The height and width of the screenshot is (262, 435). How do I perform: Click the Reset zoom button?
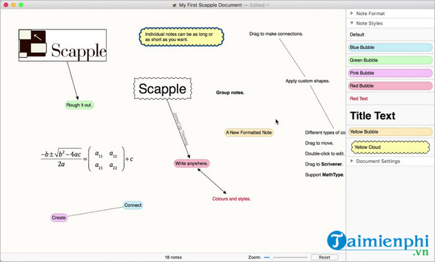coord(325,257)
